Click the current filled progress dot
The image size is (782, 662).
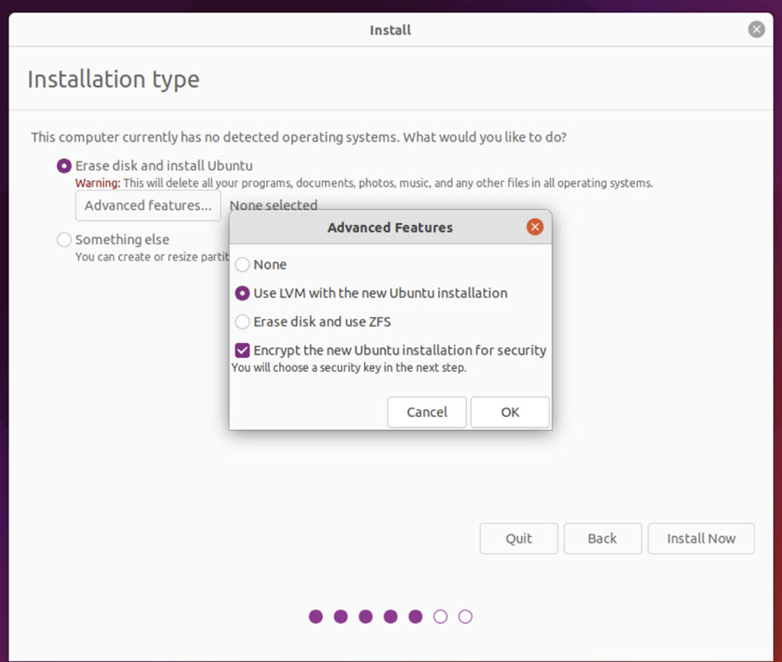[x=415, y=616]
